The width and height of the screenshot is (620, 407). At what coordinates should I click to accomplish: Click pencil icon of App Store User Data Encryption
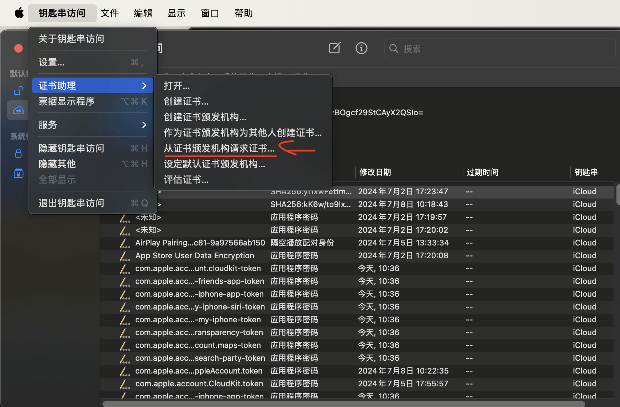point(125,256)
